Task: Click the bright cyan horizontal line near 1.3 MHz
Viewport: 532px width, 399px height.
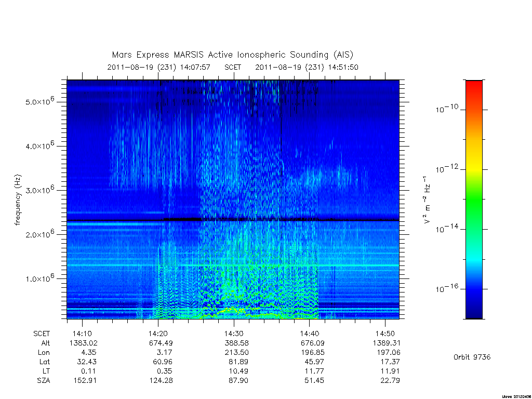Action: click(x=233, y=265)
